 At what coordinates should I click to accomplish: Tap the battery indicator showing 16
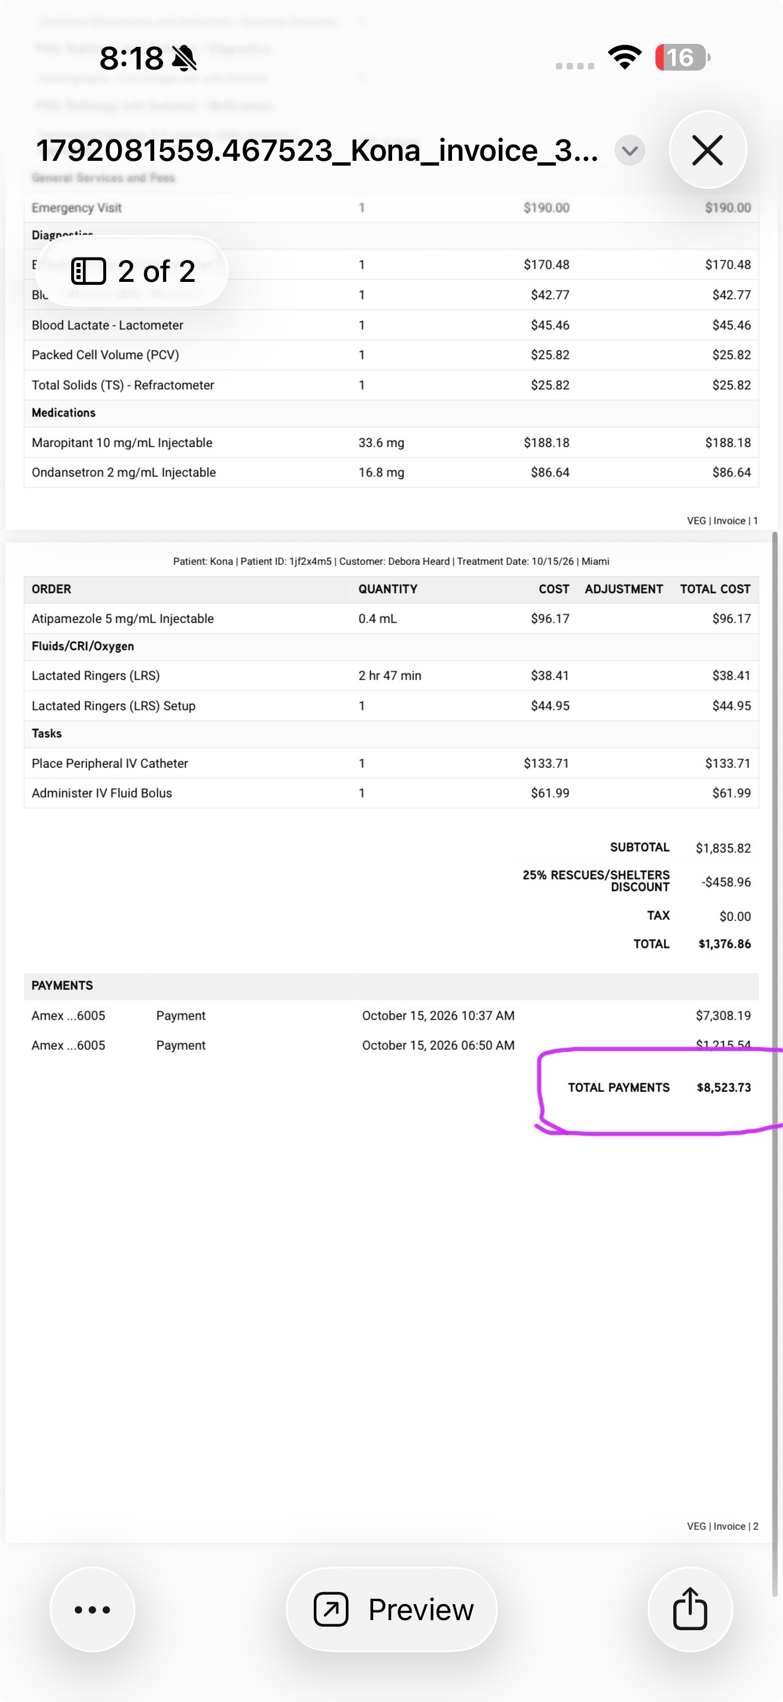point(682,58)
